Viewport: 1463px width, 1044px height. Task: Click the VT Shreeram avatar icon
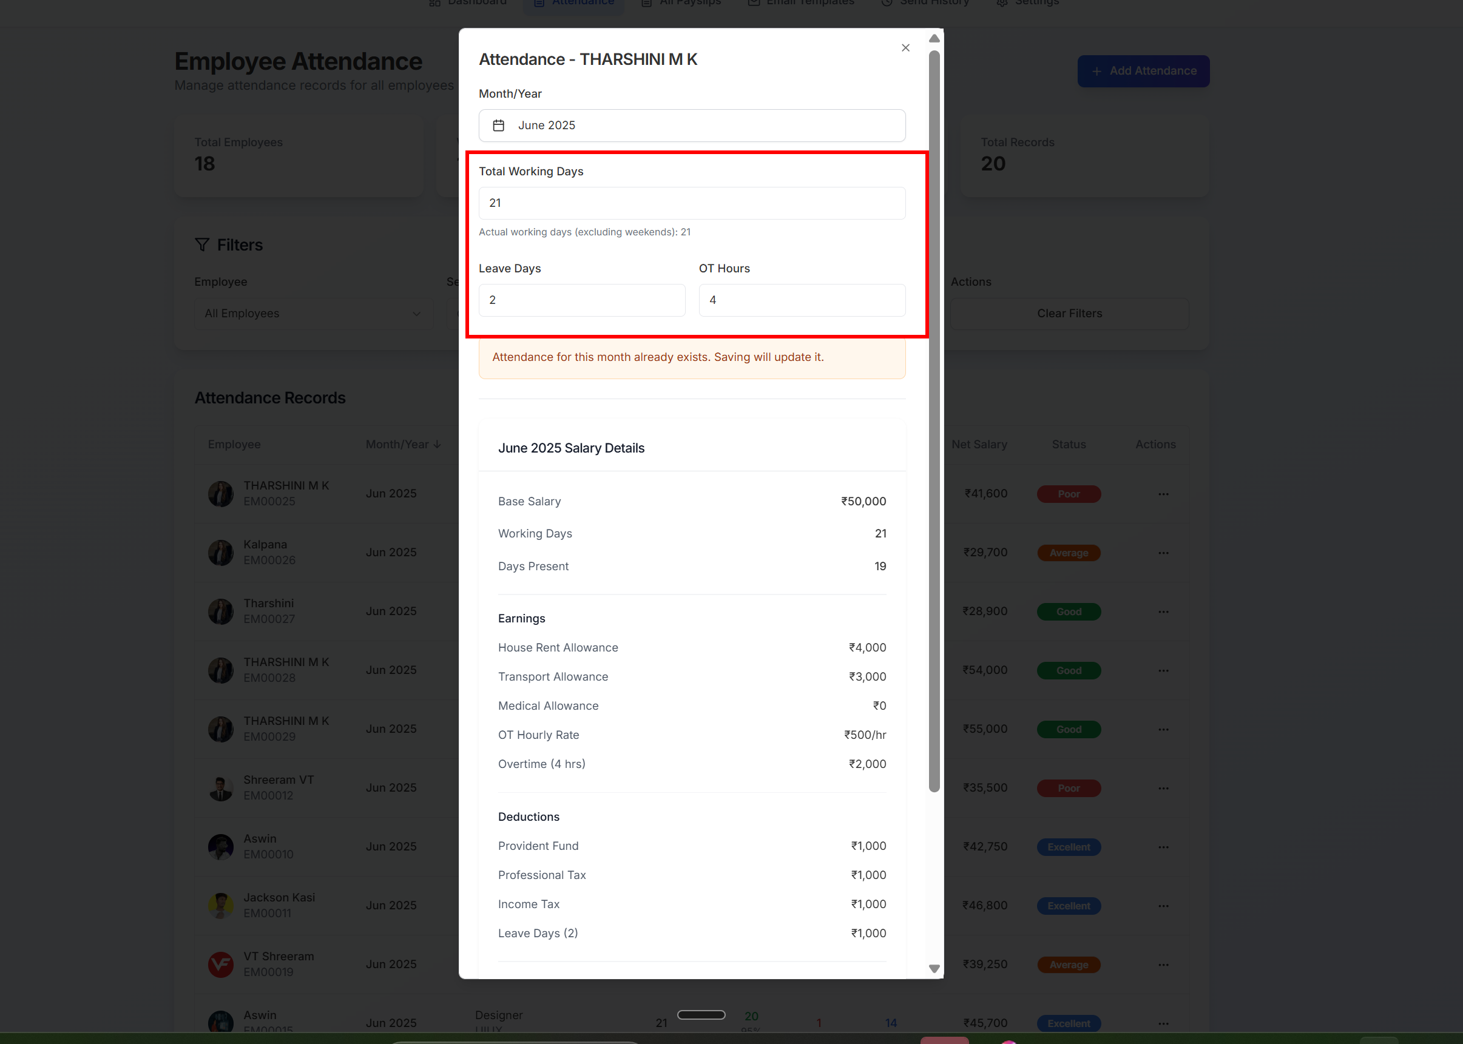pyautogui.click(x=221, y=965)
